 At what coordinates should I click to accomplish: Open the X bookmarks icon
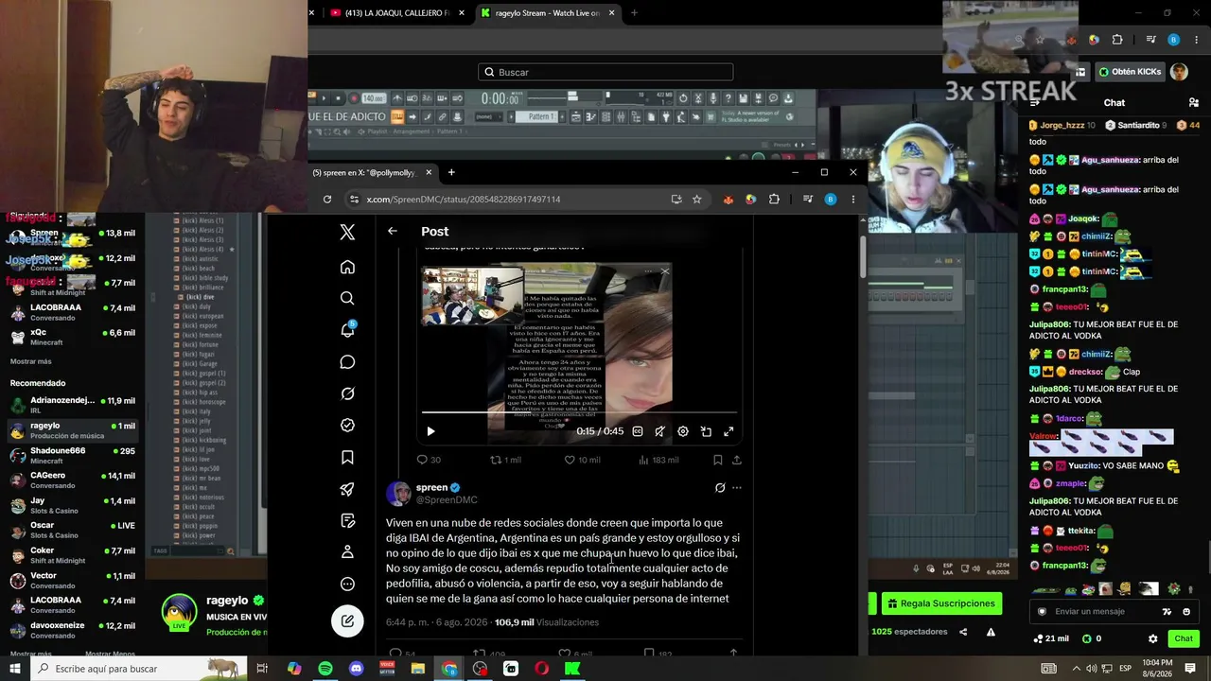click(347, 458)
